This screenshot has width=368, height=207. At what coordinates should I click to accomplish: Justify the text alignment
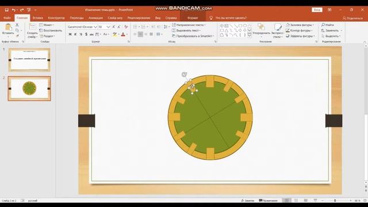(151, 34)
